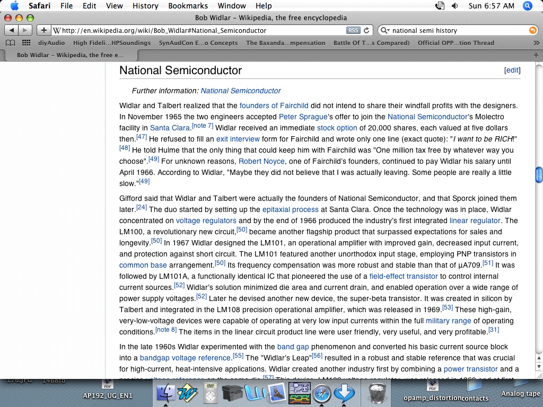543x407 pixels.
Task: Open the Edit menu
Action: coord(89,5)
